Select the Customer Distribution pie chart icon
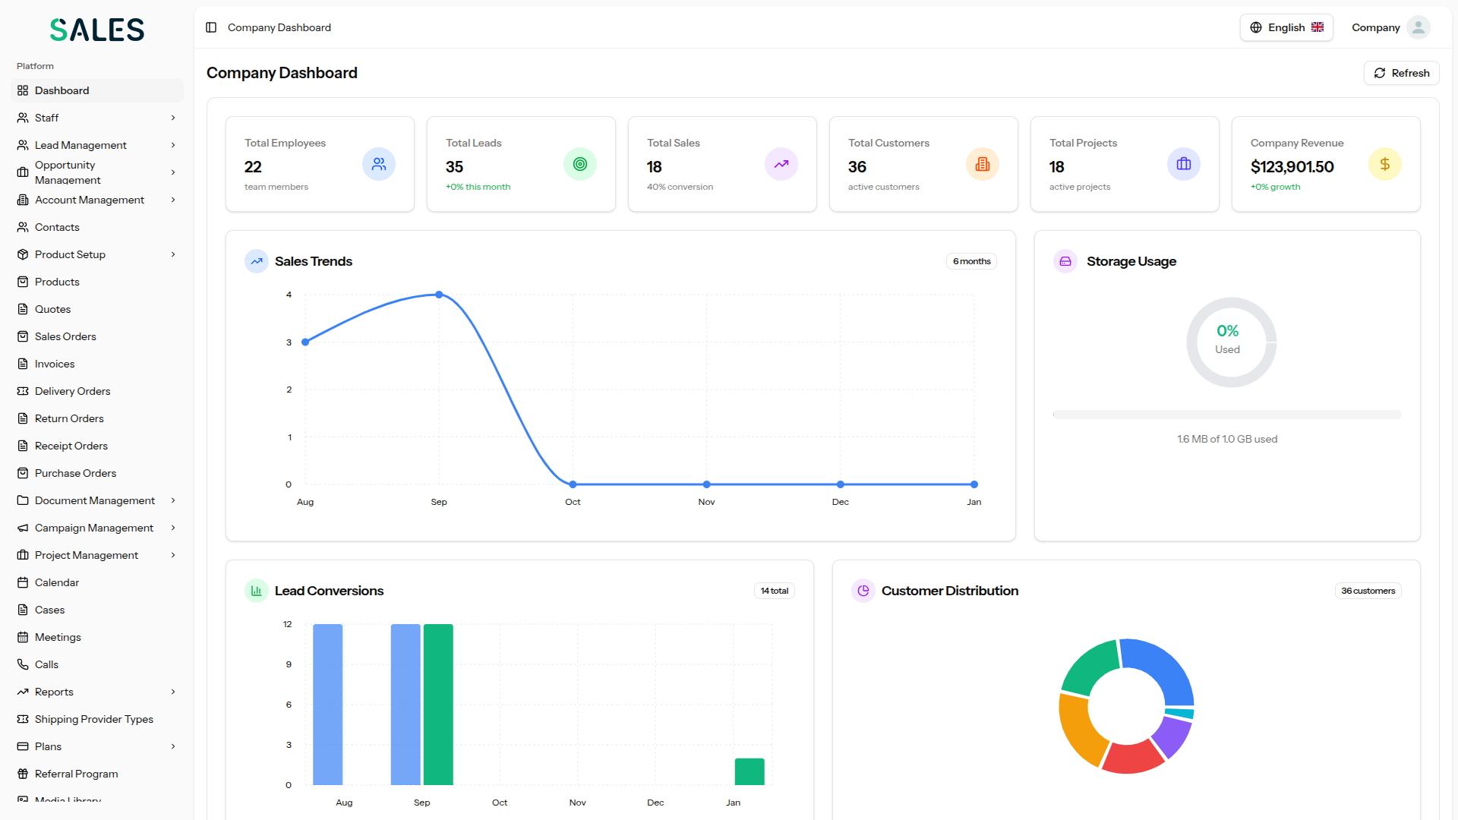Viewport: 1458px width, 820px height. pos(863,590)
